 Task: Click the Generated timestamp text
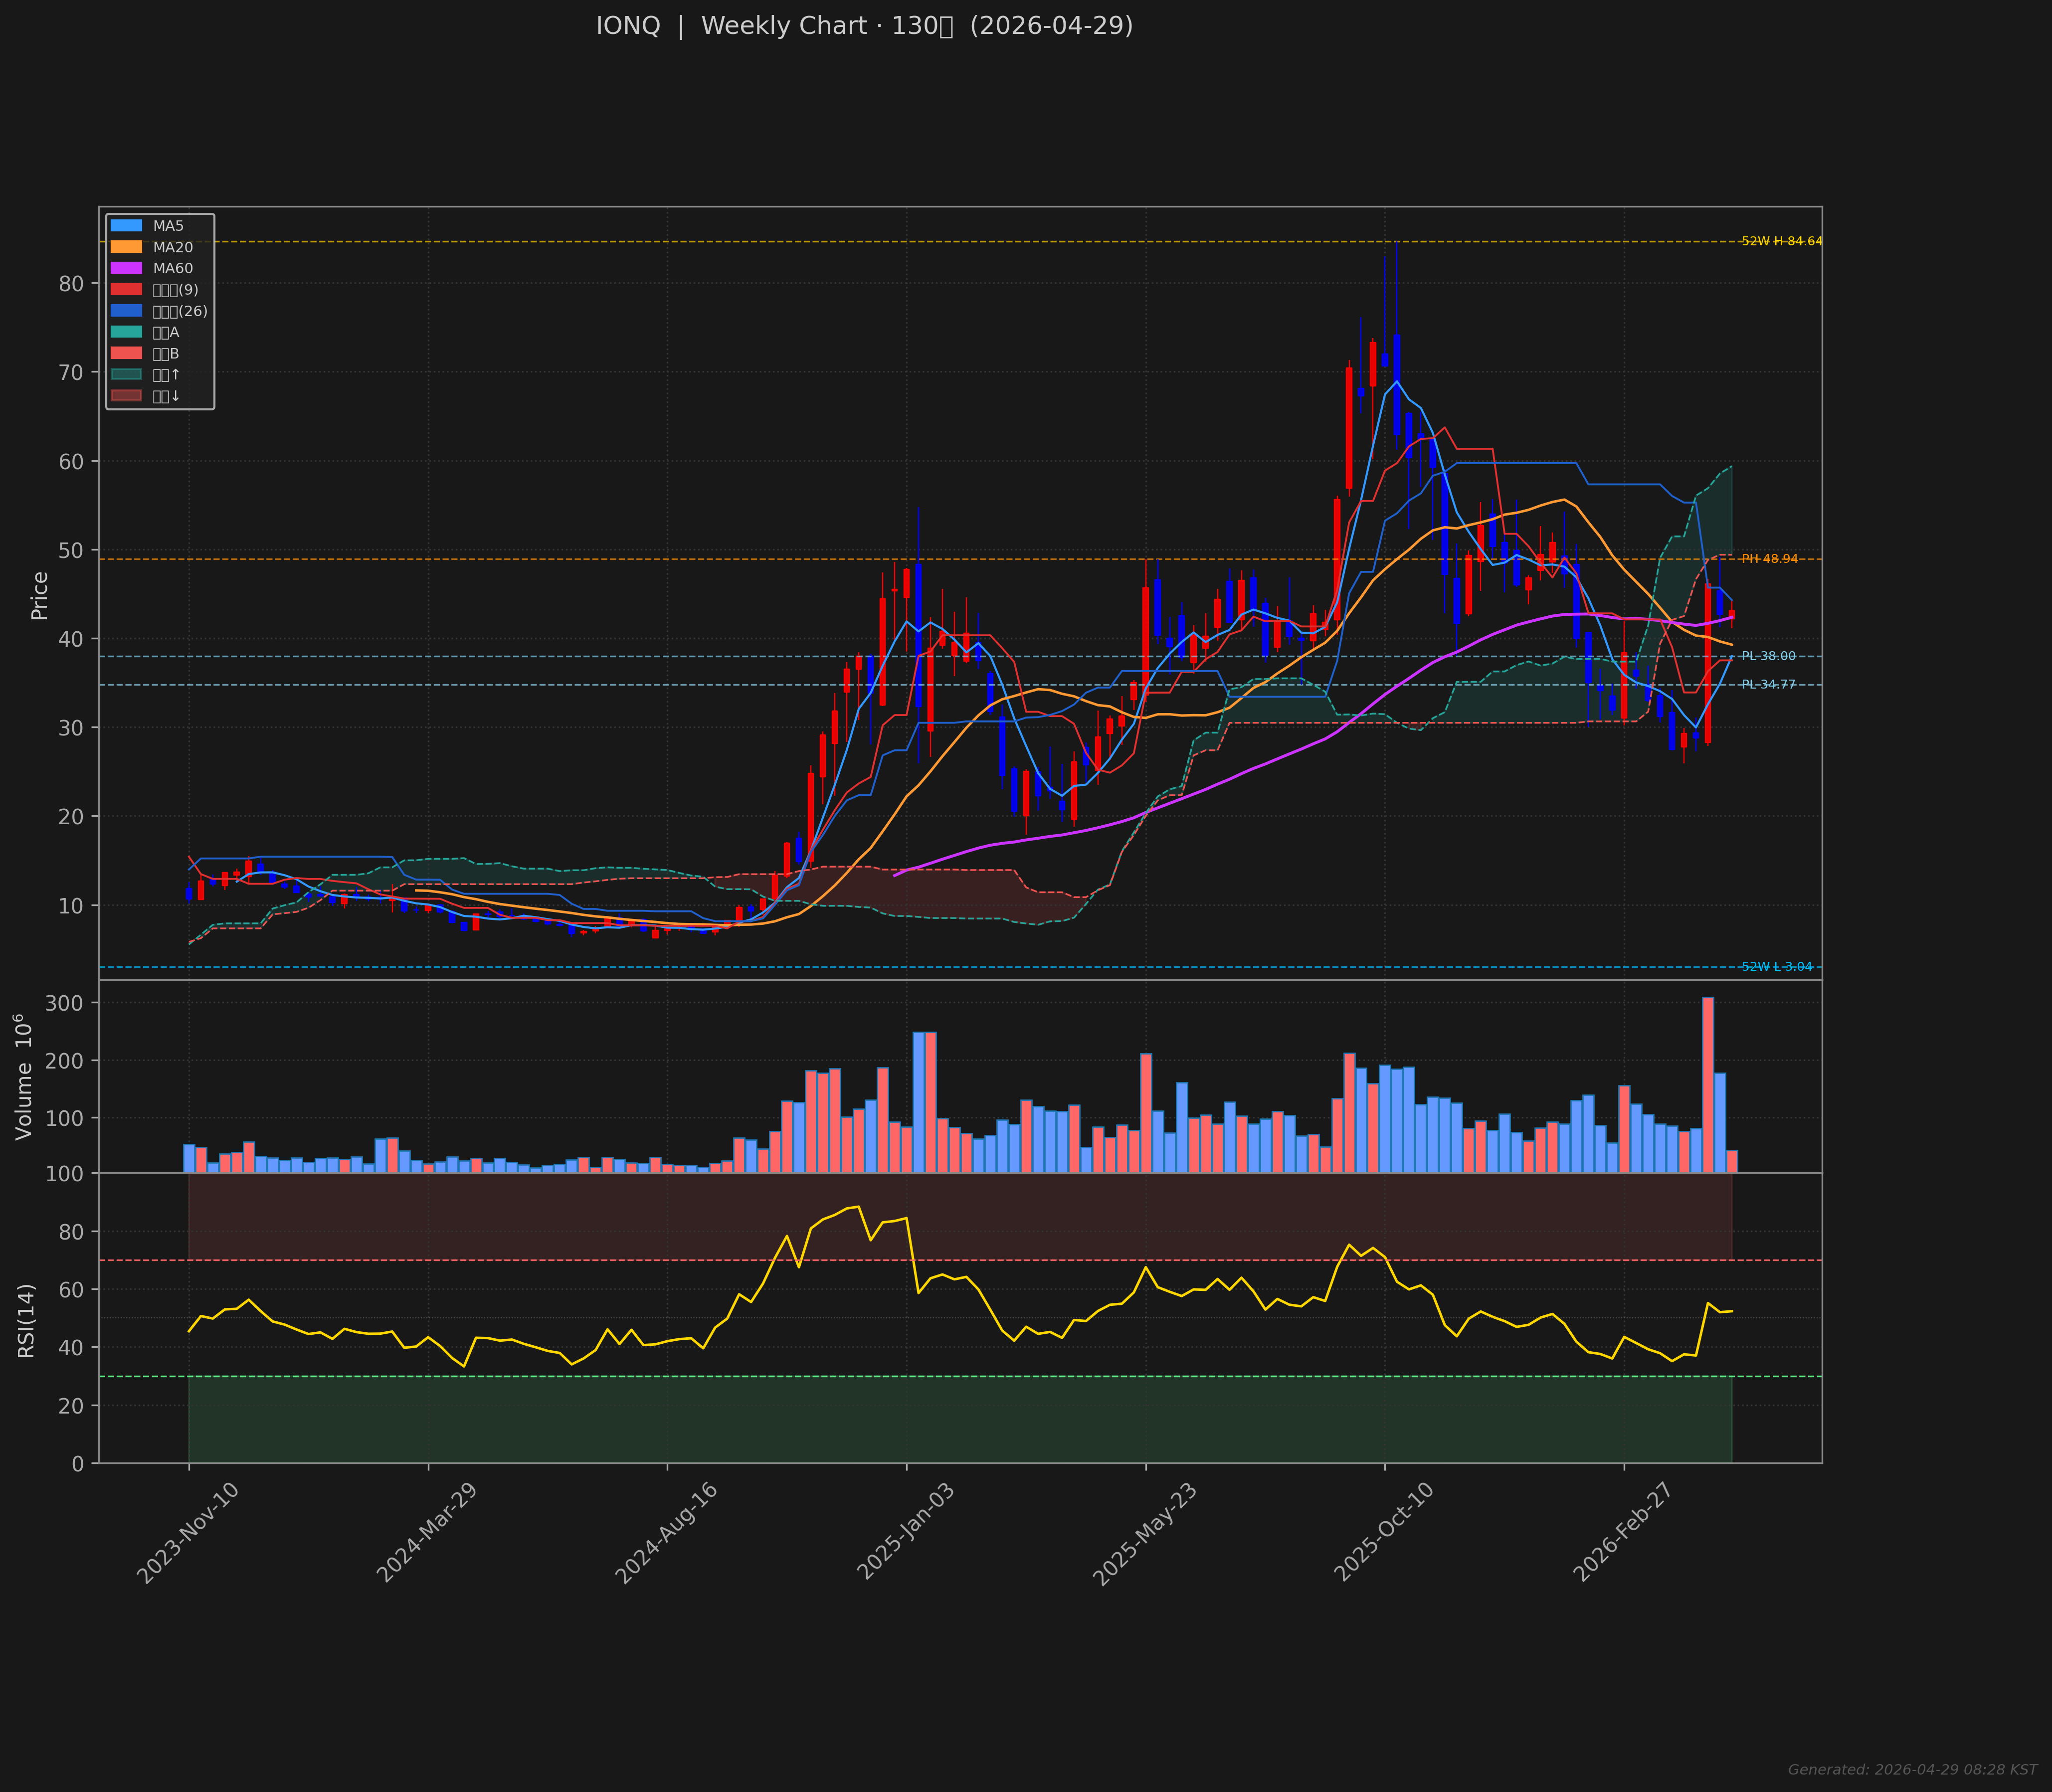click(1912, 1770)
